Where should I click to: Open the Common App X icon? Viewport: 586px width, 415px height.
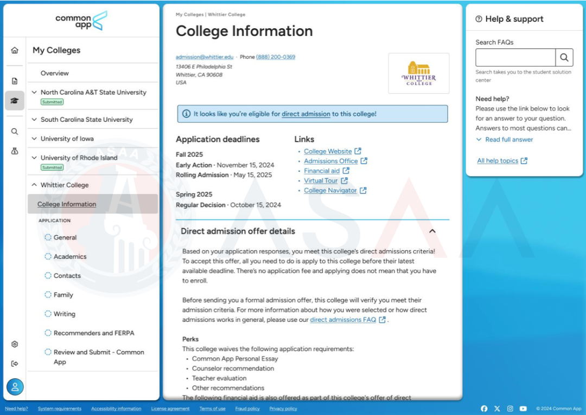(x=497, y=408)
